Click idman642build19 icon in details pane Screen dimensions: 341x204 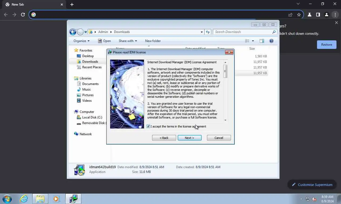pos(79,169)
